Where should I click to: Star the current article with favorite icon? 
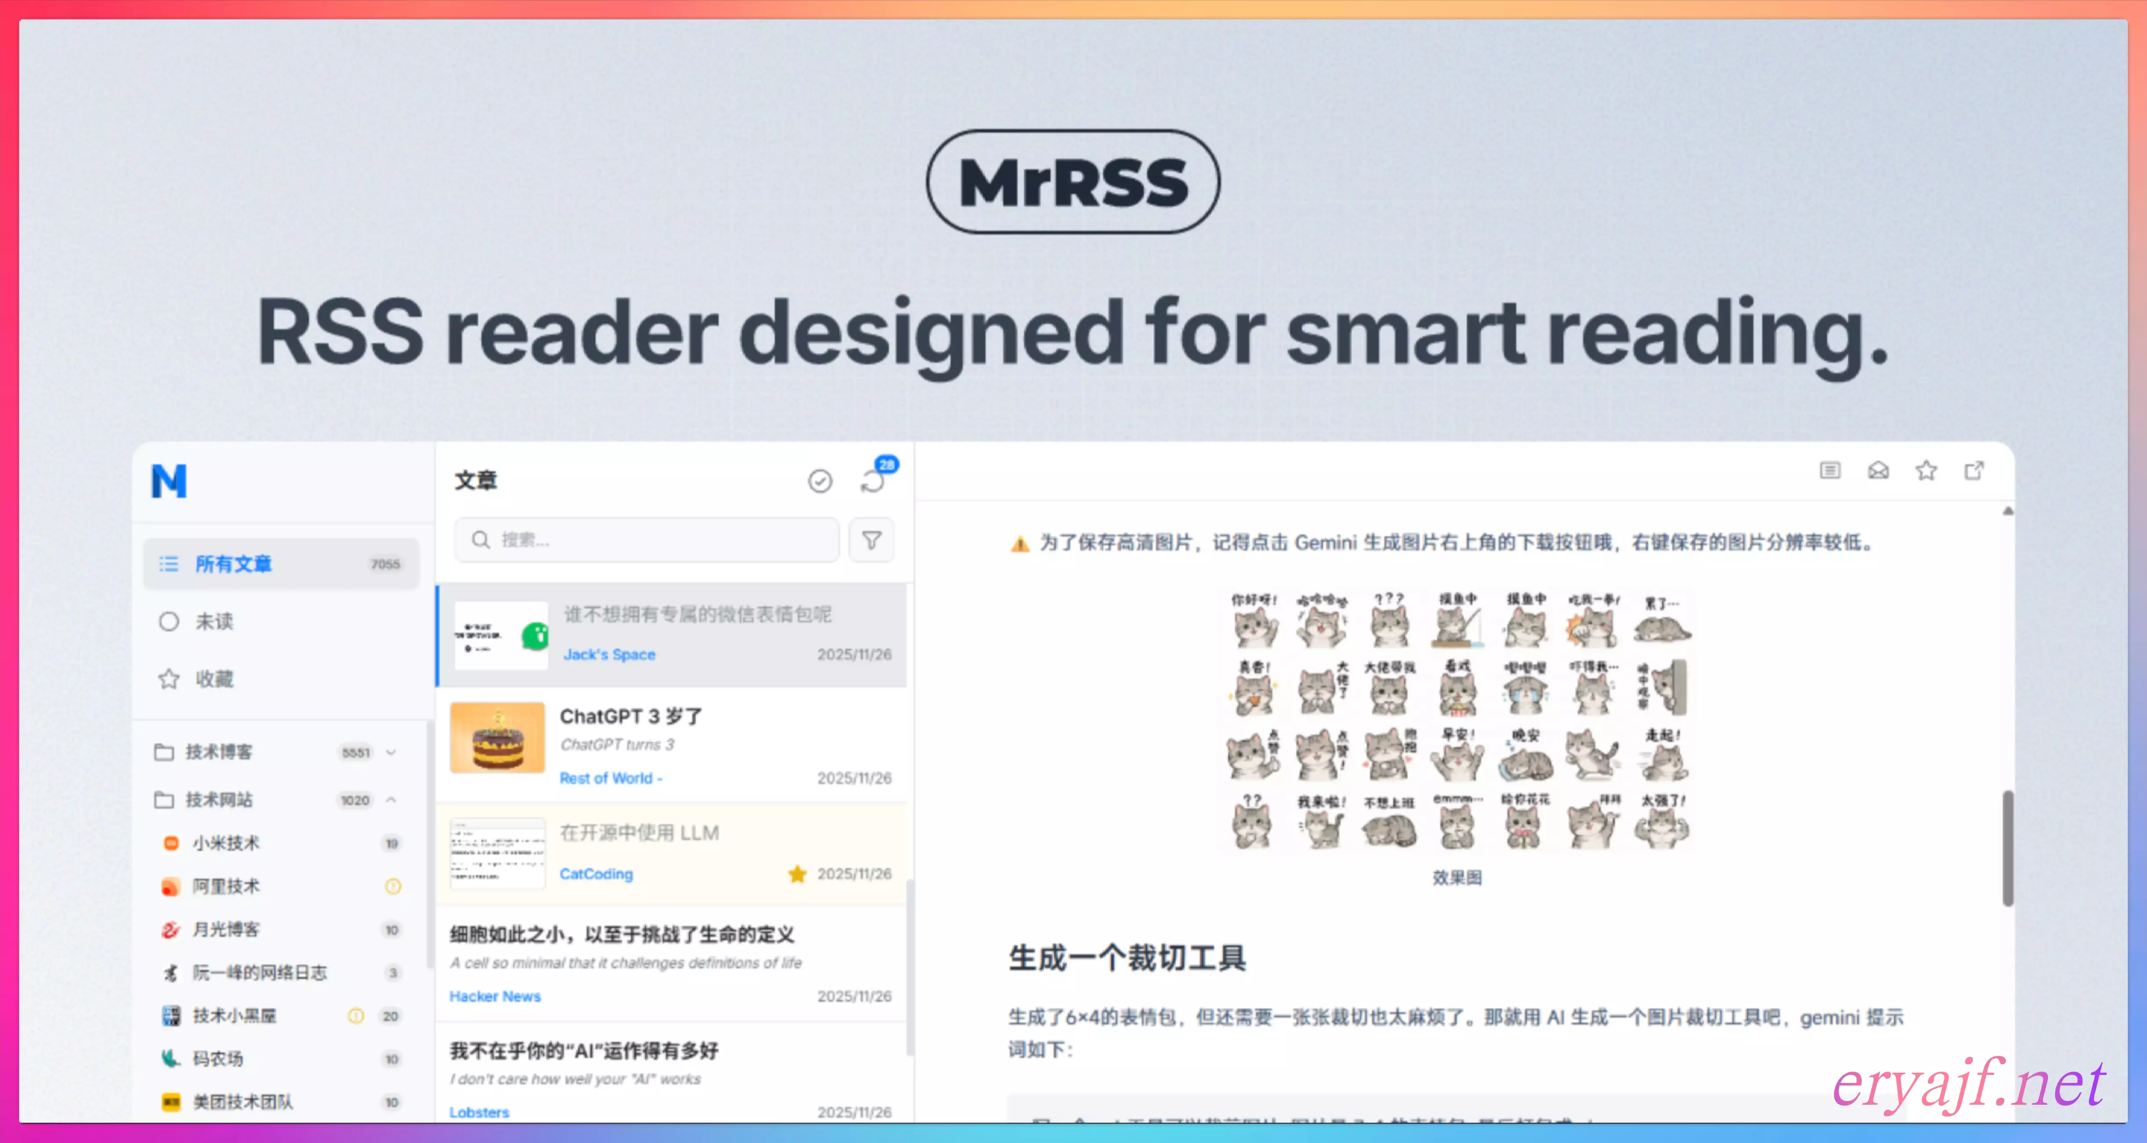(1926, 471)
